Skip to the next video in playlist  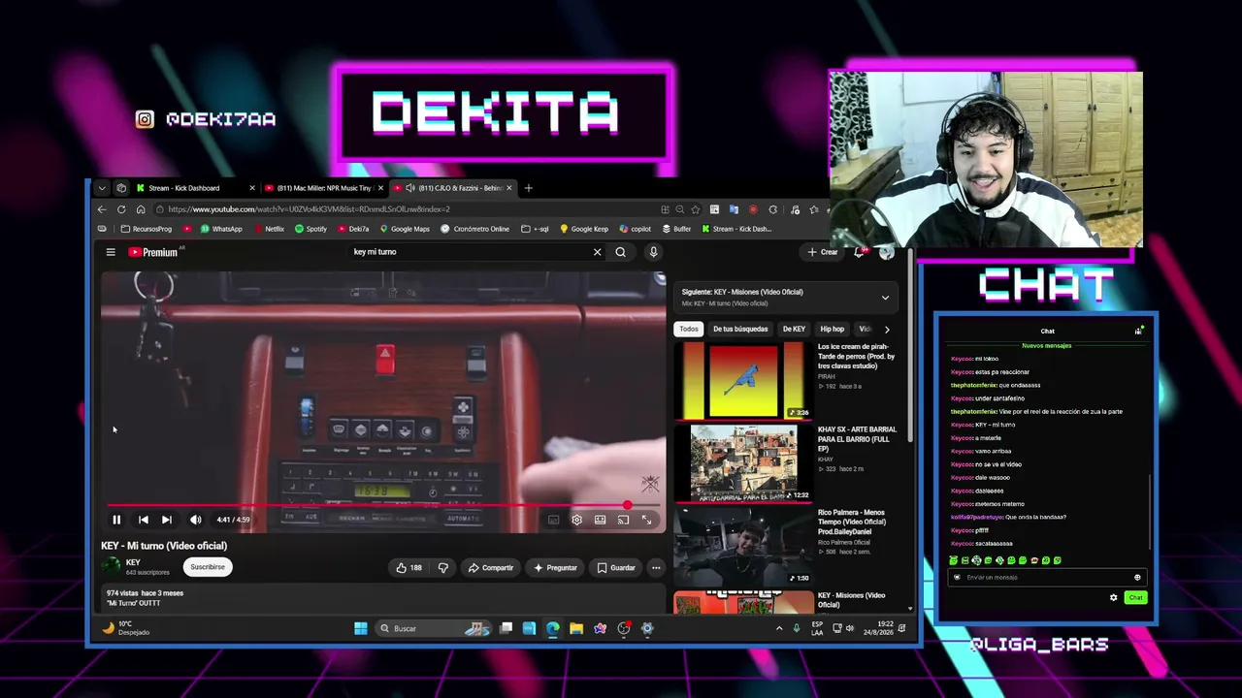[167, 520]
